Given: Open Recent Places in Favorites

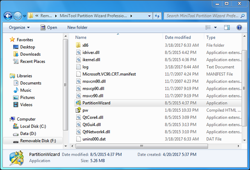Looking at the screenshot, I should click(29, 62).
